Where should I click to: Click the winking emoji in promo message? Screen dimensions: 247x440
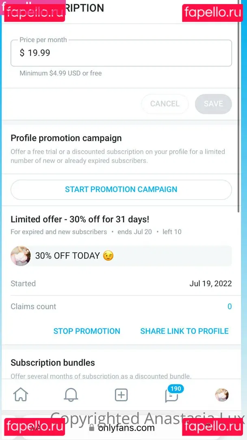point(108,256)
